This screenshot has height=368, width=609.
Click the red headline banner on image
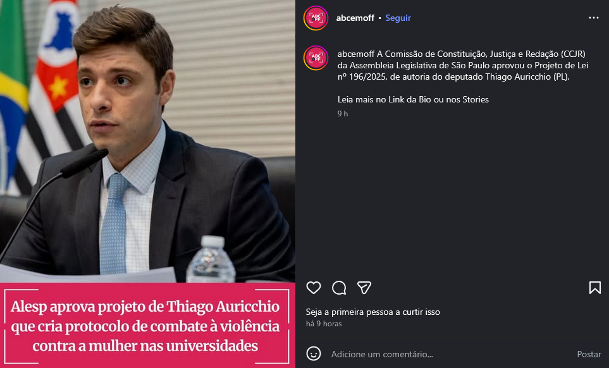147,325
